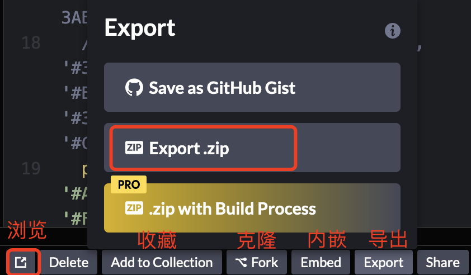Click the green '#A code string
Image resolution: width=471 pixels, height=275 pixels.
coord(76,193)
